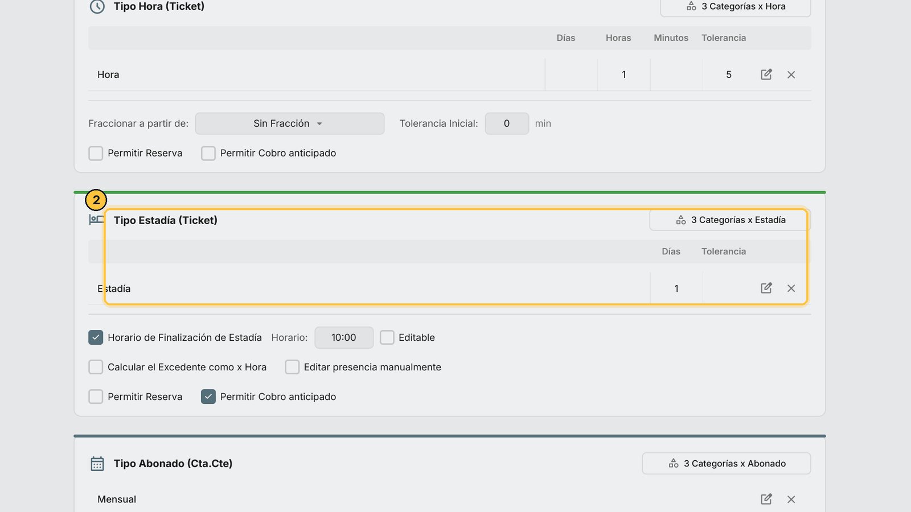911x512 pixels.
Task: Open the Sin Fracción dropdown
Action: pos(290,123)
